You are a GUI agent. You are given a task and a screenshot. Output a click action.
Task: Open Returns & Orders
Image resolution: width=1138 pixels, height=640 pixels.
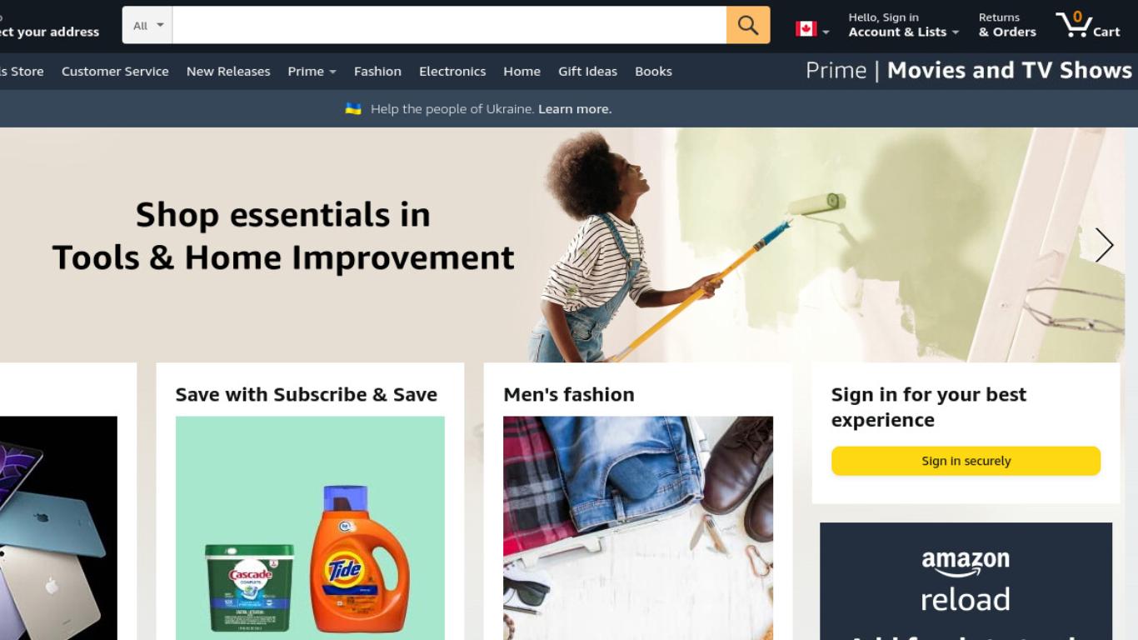coord(1007,25)
